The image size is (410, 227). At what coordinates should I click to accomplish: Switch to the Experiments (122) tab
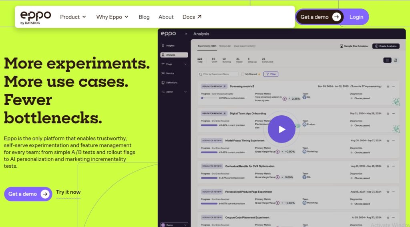[x=207, y=46]
